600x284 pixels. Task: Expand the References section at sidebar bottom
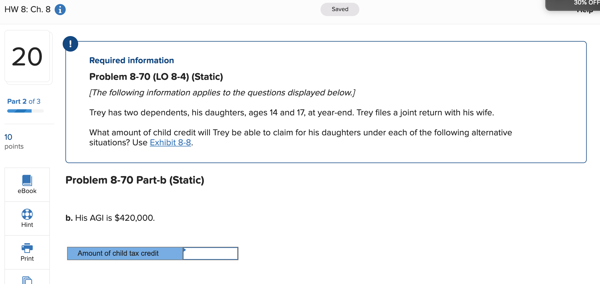(27, 280)
